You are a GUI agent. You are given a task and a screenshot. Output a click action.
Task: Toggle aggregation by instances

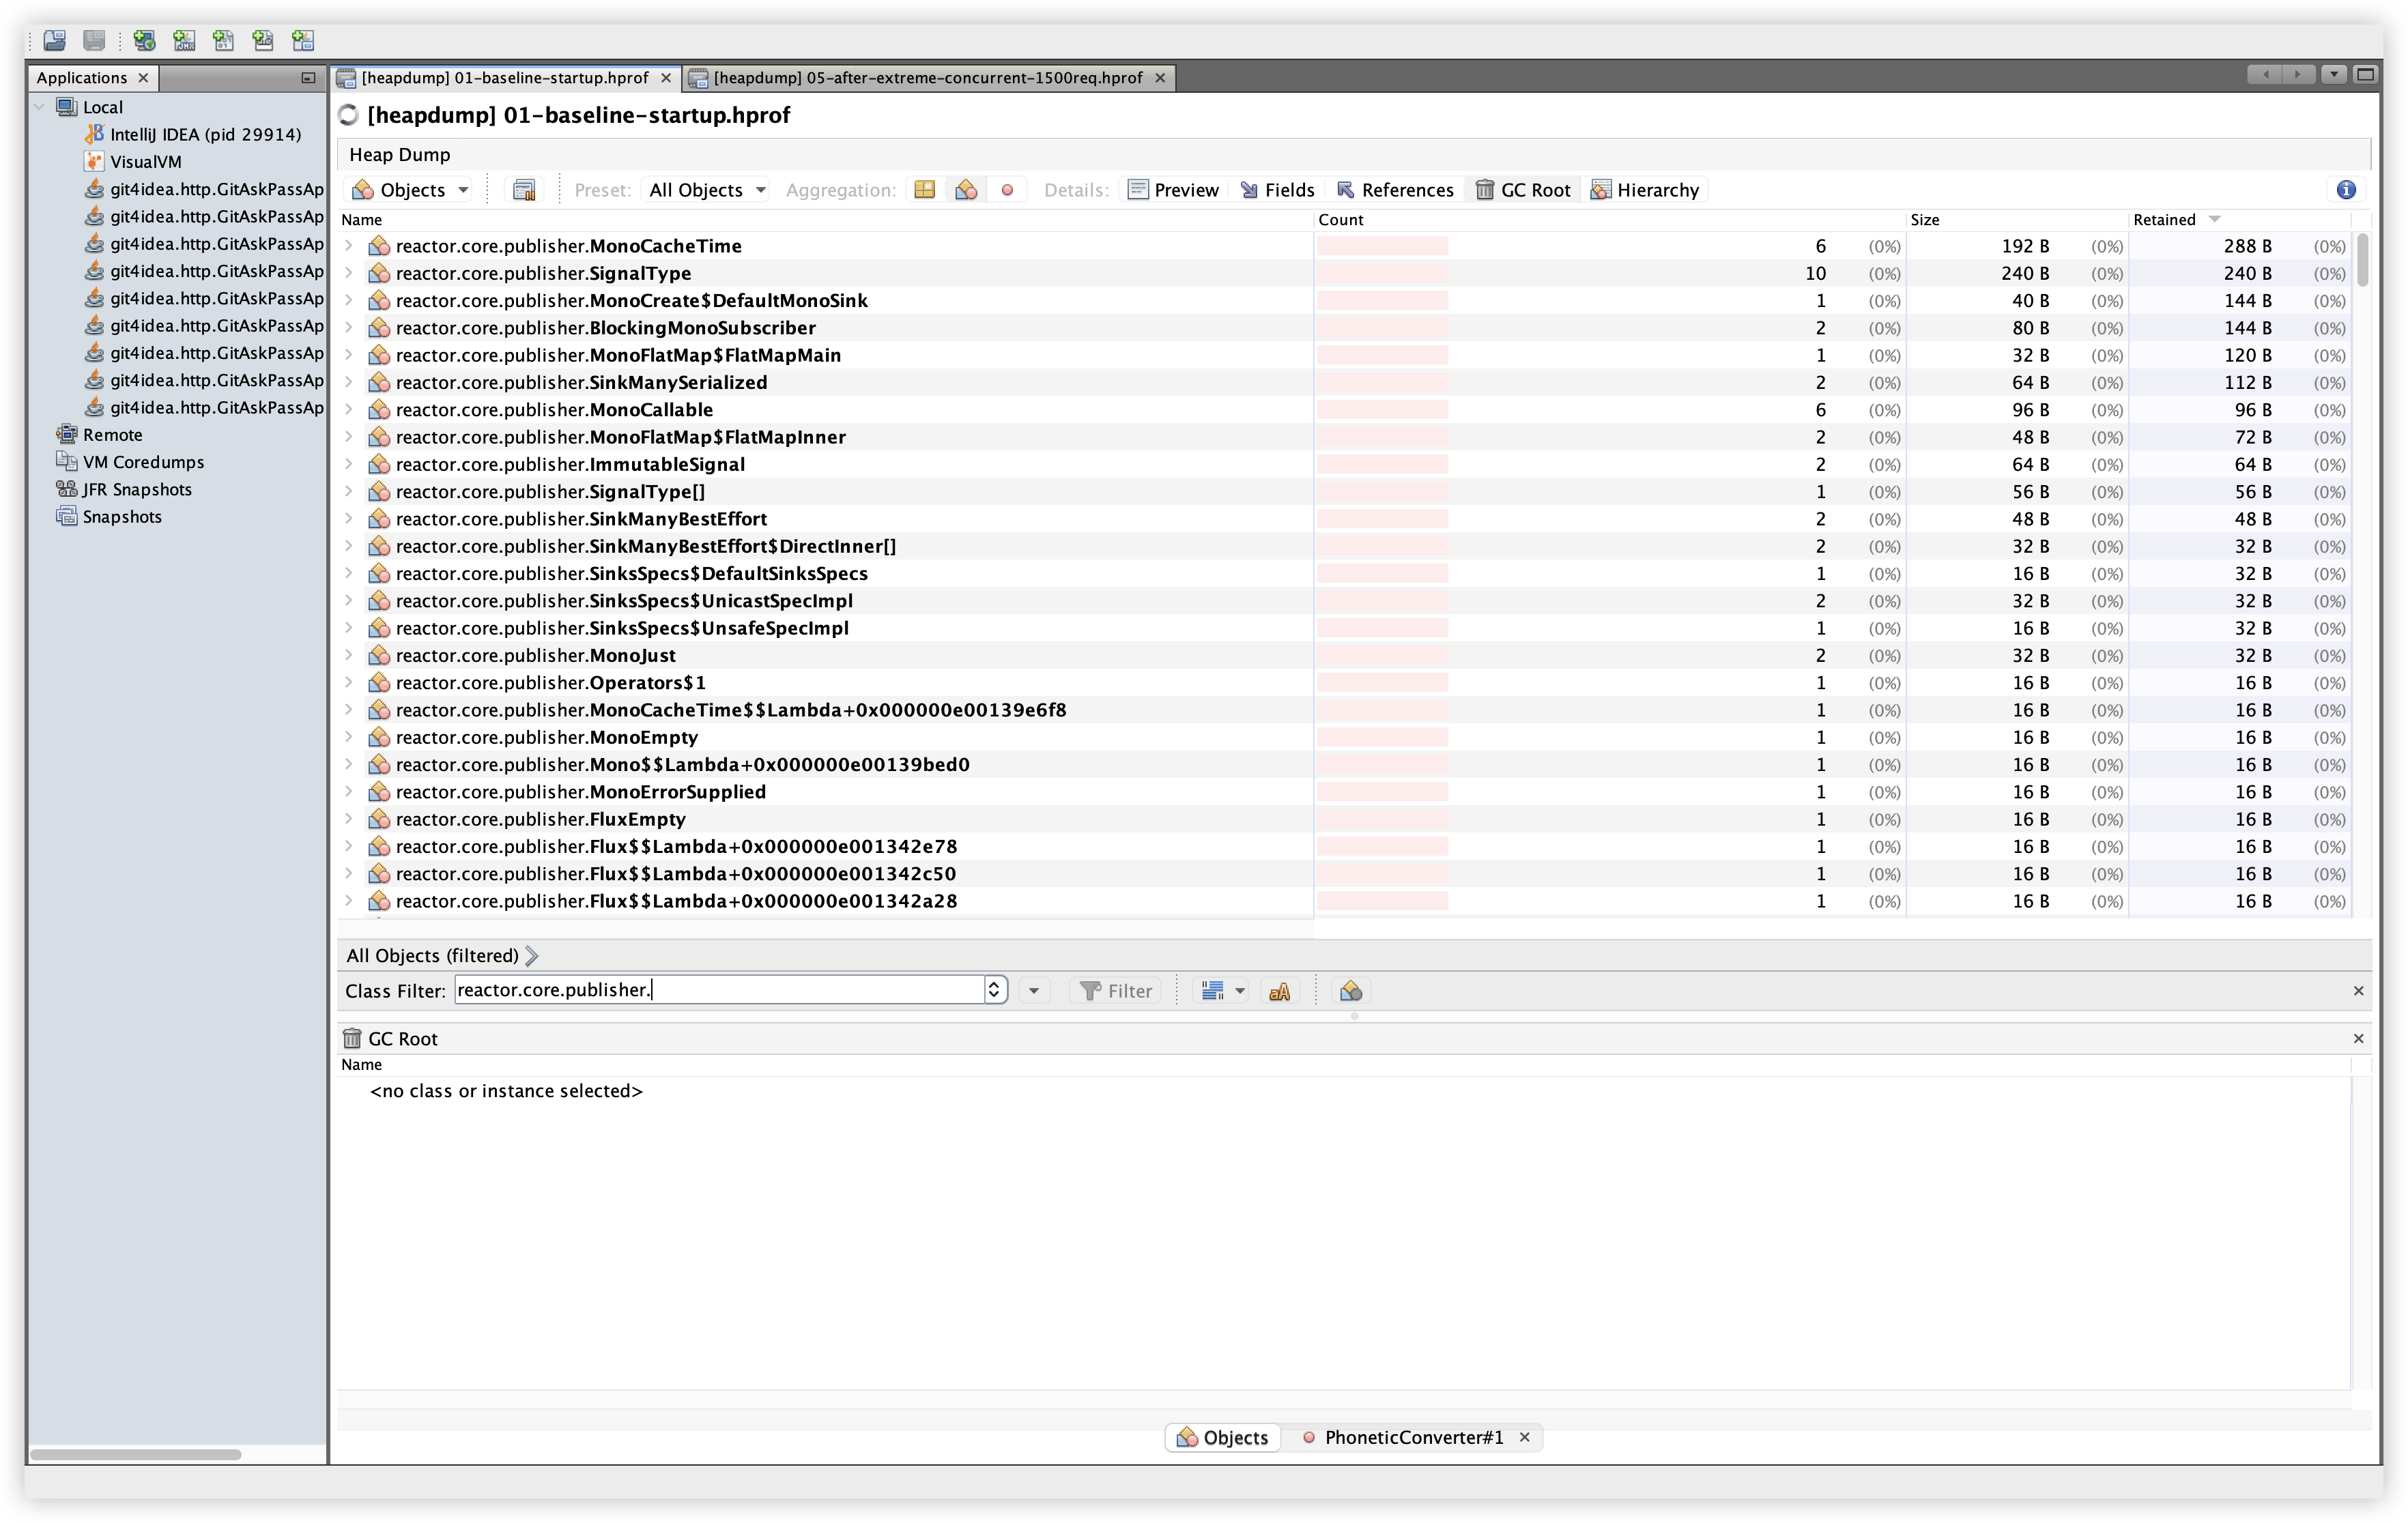pos(1007,190)
